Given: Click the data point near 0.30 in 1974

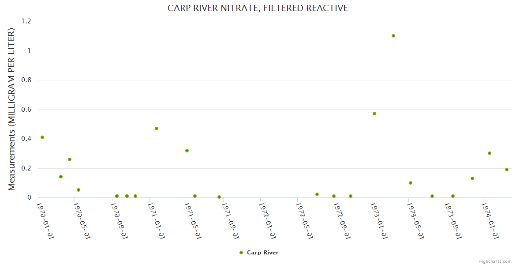Looking at the screenshot, I should (490, 153).
